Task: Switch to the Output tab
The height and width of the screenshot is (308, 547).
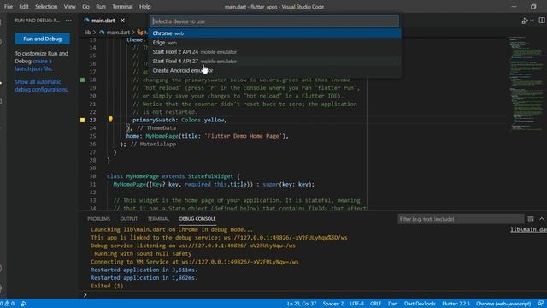Action: pyautogui.click(x=129, y=219)
